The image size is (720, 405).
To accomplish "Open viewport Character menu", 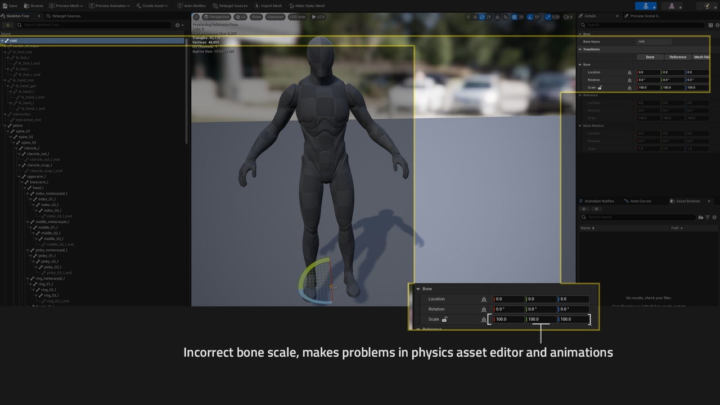I will point(275,17).
